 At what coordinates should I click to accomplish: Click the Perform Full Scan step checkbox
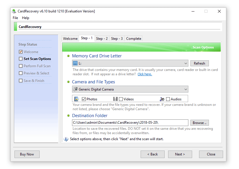tap(21, 66)
